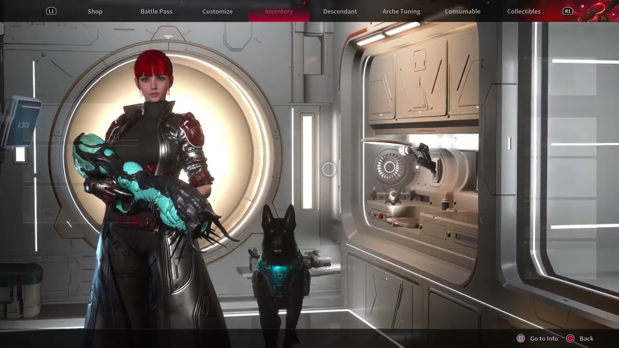Viewport: 619px width, 348px height.
Task: Switch to the Consumable tab
Action: (x=462, y=11)
